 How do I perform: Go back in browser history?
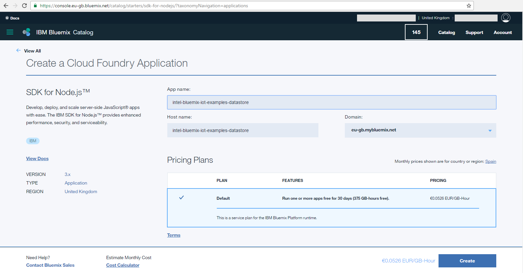6,6
